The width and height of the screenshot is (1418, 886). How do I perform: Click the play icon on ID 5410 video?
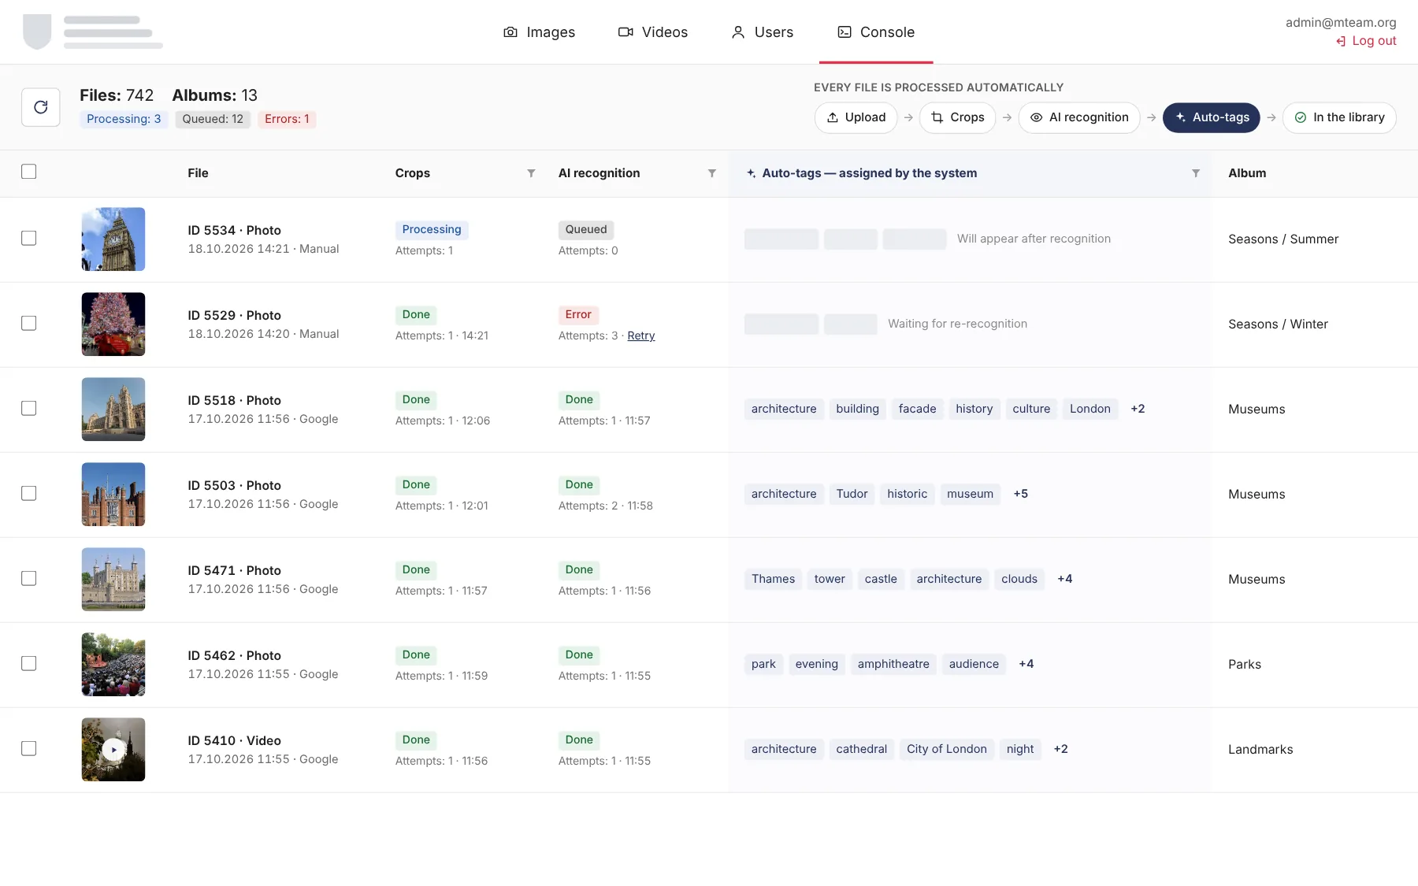[113, 750]
